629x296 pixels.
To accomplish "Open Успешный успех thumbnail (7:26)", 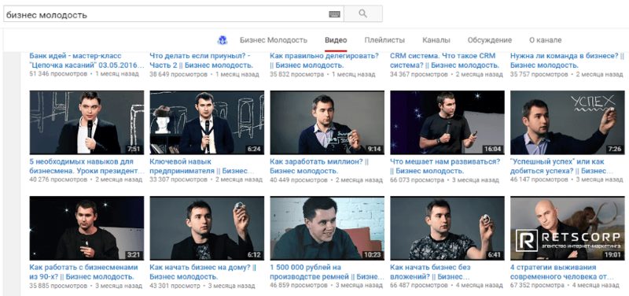I will [568, 123].
